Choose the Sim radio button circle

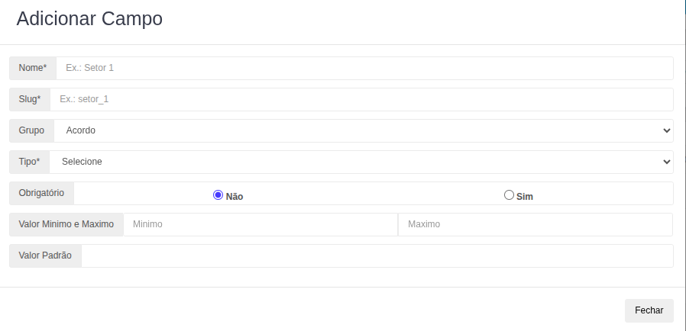509,195
